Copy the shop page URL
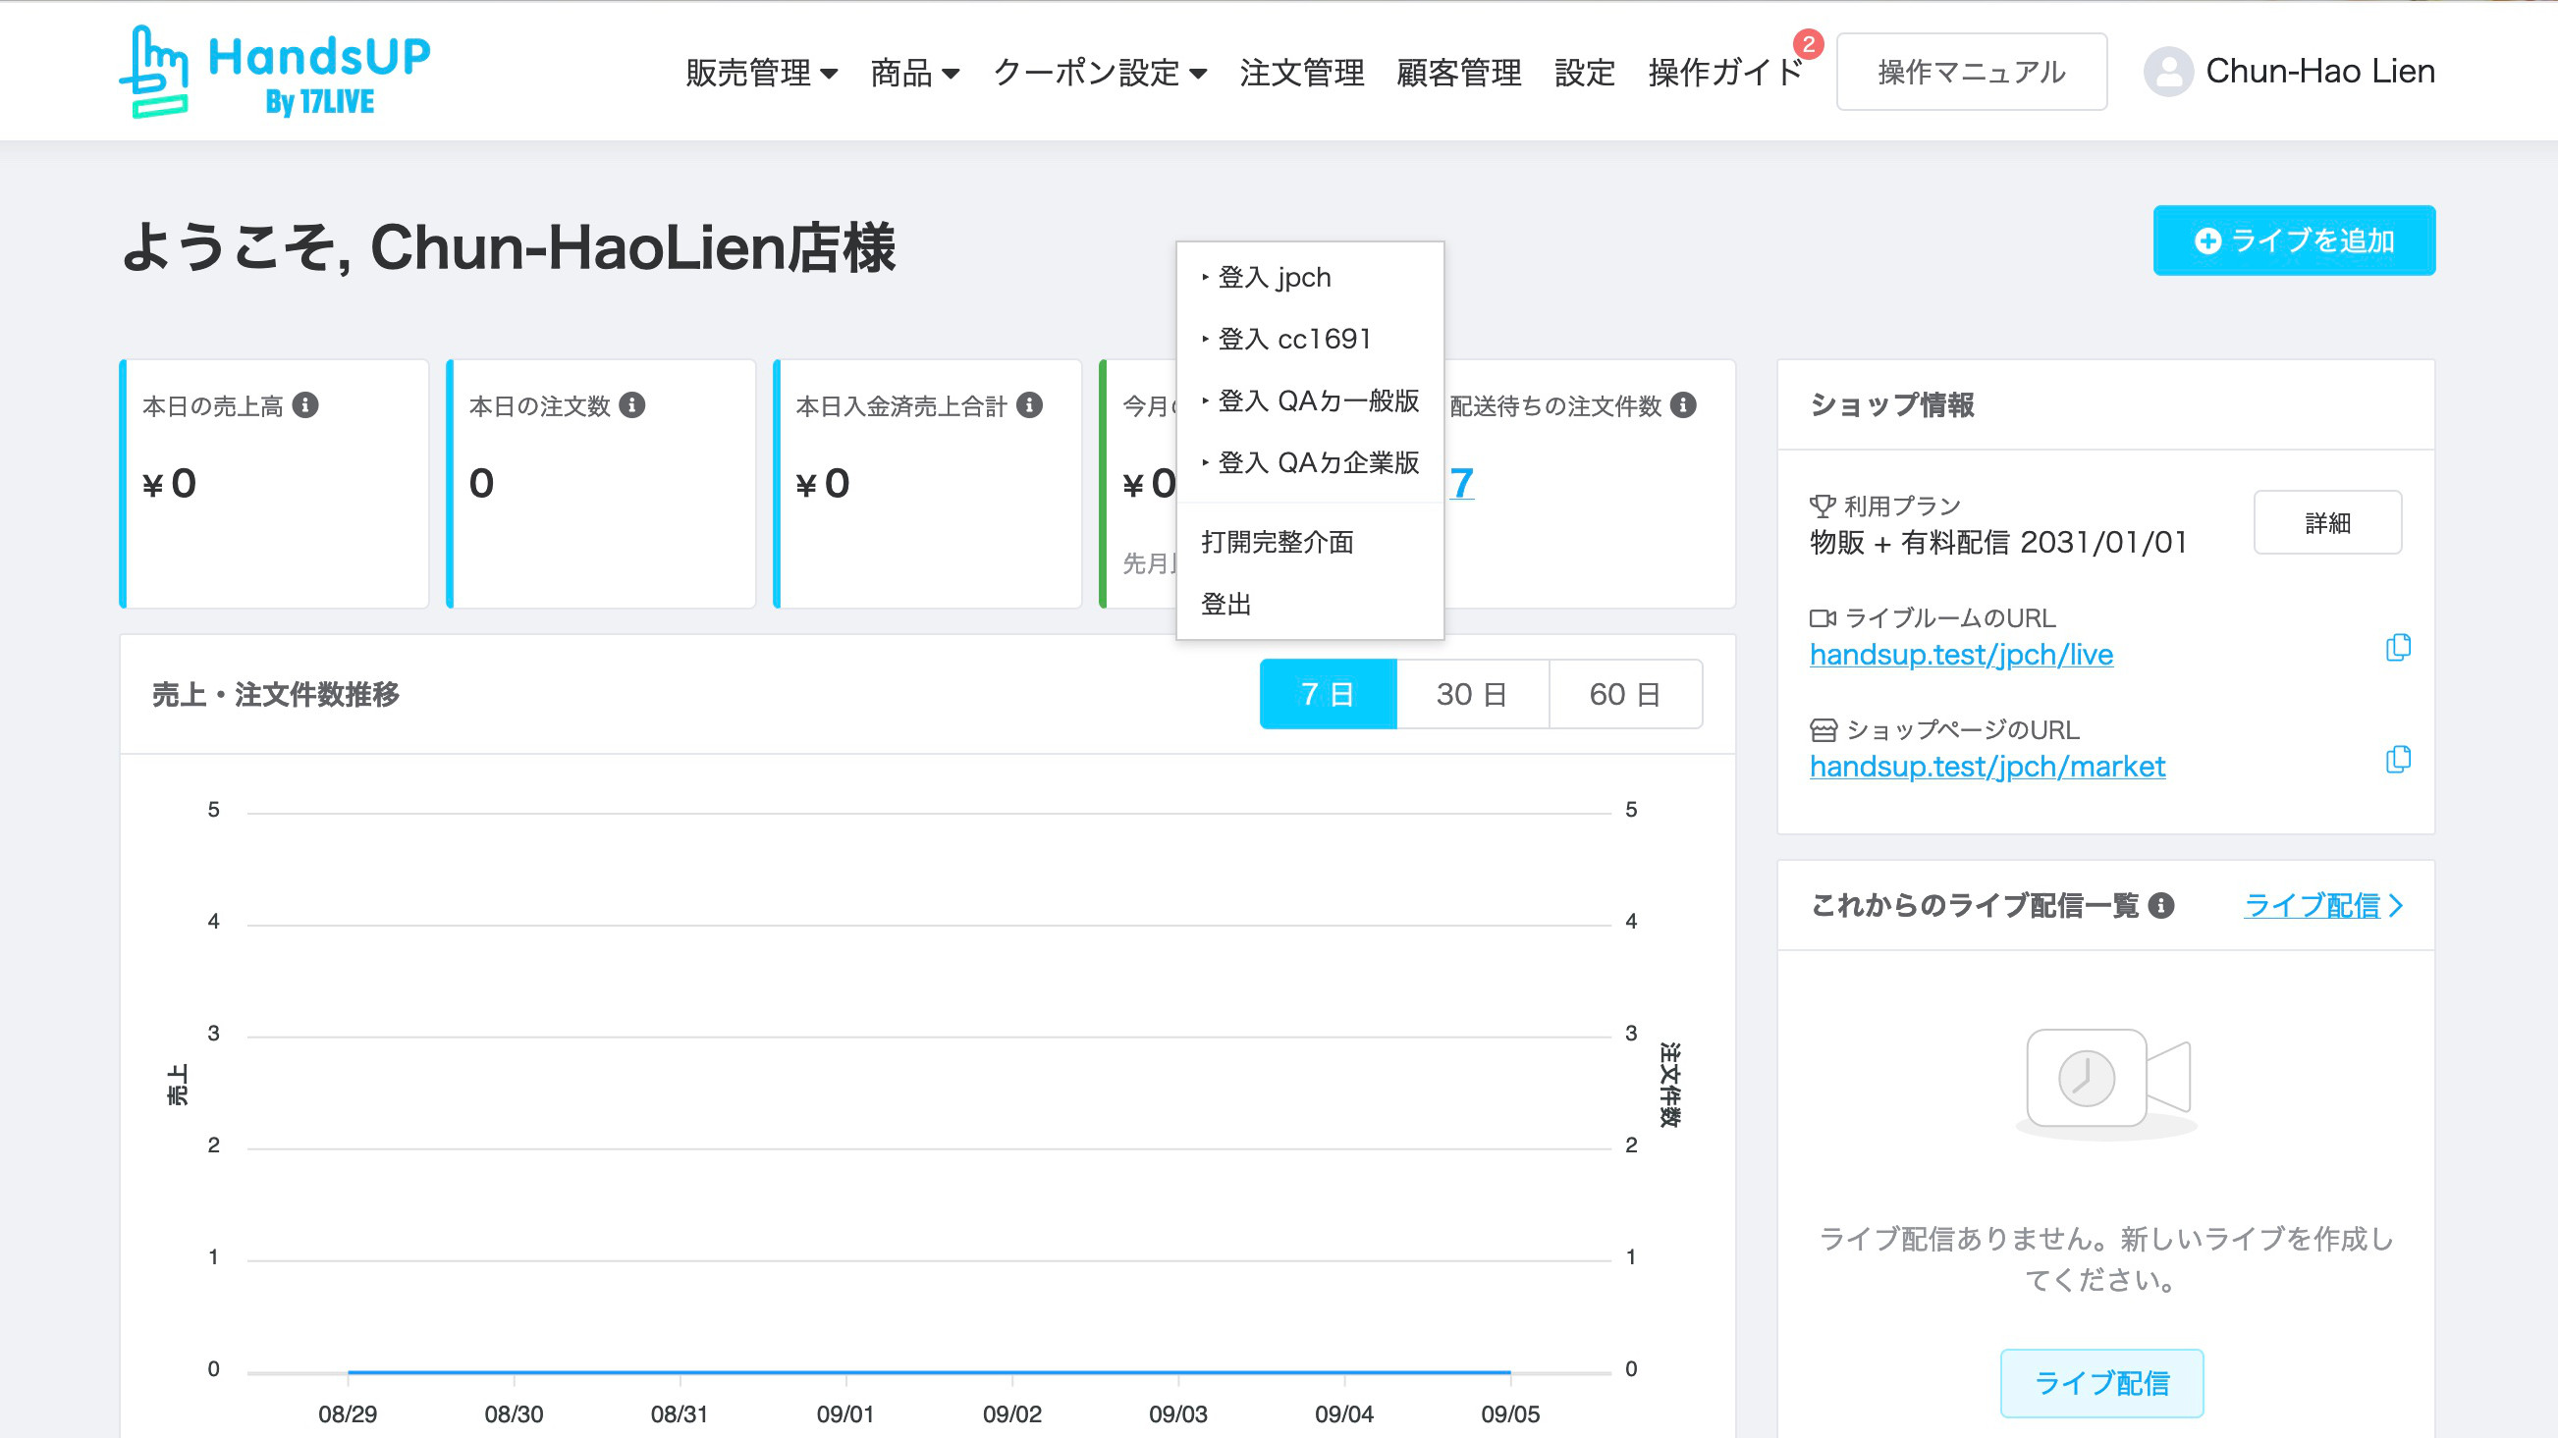Viewport: 2558px width, 1438px height. [x=2397, y=760]
